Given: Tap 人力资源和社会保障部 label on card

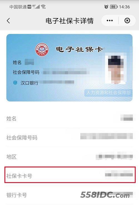Looking at the screenshot, I should (x=108, y=93).
